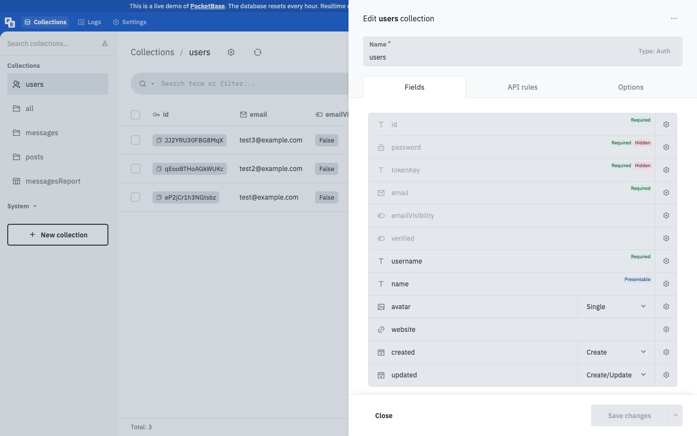Click the Close button
Image resolution: width=697 pixels, height=436 pixels.
pyautogui.click(x=384, y=416)
